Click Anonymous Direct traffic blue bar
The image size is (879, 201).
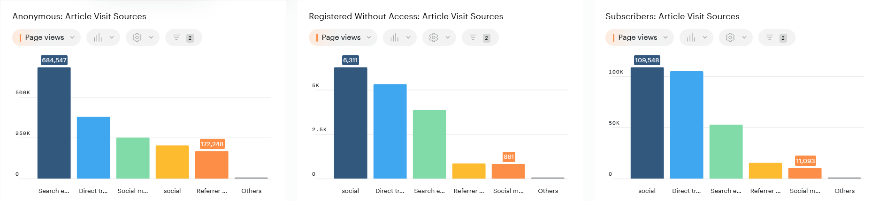click(93, 148)
